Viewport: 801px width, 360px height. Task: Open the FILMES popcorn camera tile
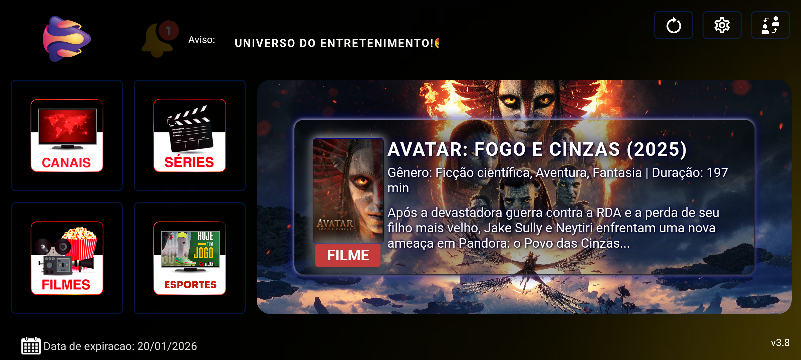pyautogui.click(x=67, y=258)
